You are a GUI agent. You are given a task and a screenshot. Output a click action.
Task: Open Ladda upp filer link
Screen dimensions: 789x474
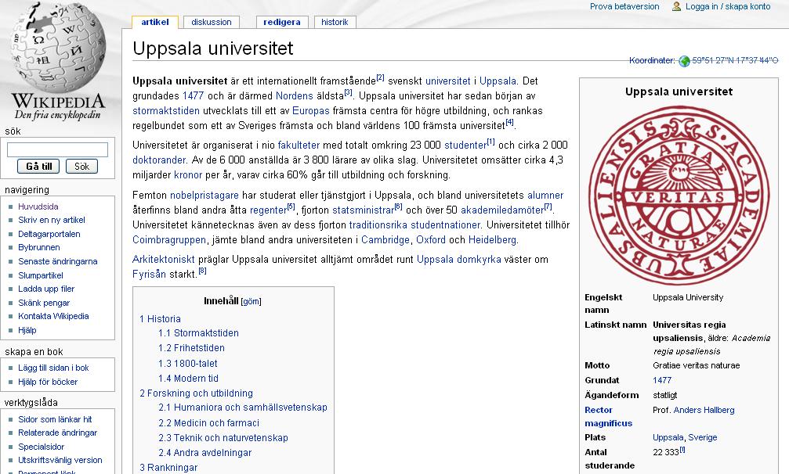coord(46,289)
